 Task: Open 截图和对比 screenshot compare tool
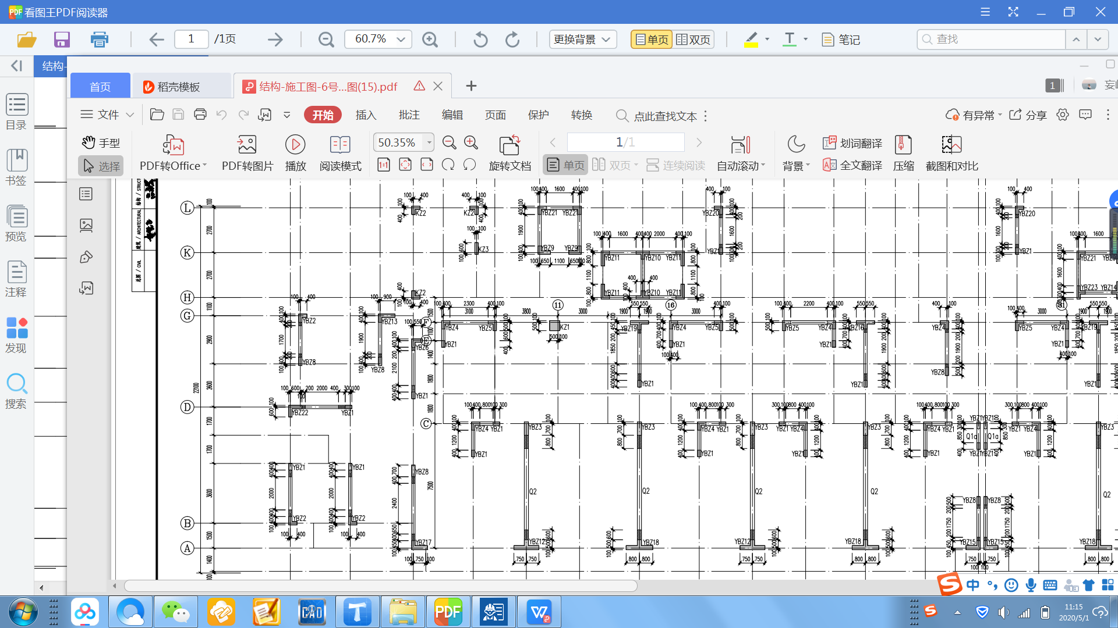(x=951, y=145)
